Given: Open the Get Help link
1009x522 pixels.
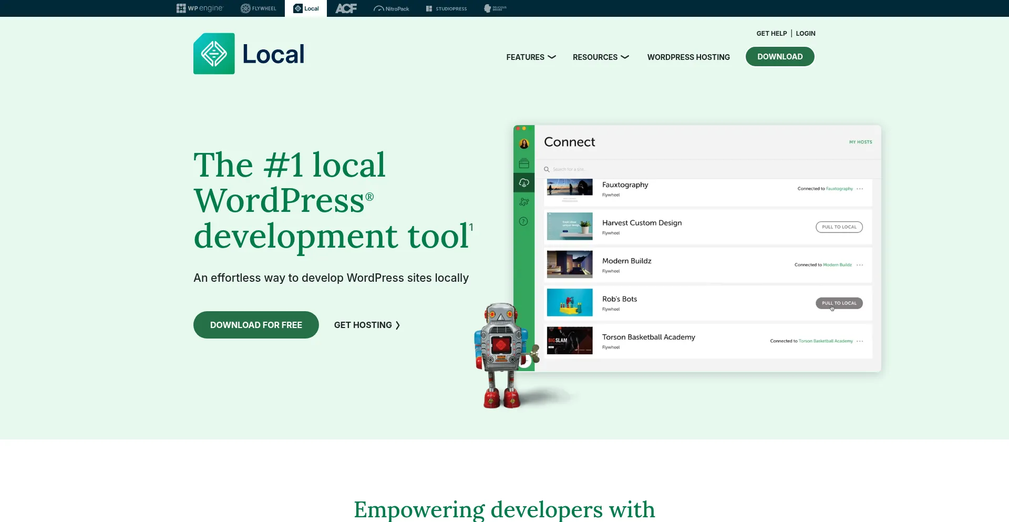Looking at the screenshot, I should pos(771,33).
